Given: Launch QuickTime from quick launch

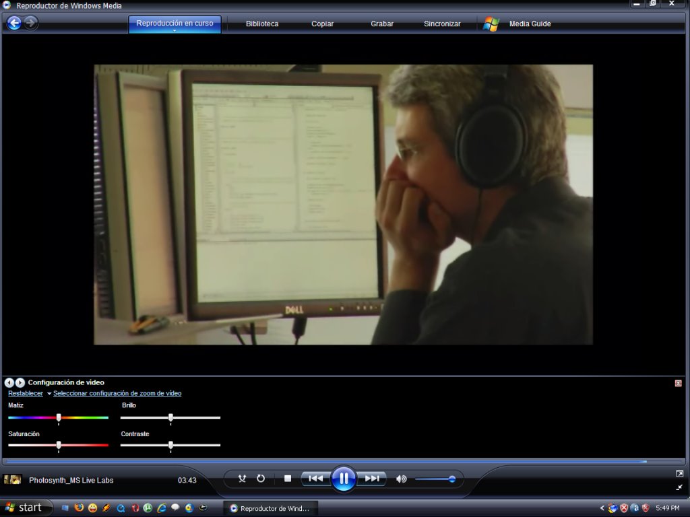Looking at the screenshot, I should coord(121,508).
